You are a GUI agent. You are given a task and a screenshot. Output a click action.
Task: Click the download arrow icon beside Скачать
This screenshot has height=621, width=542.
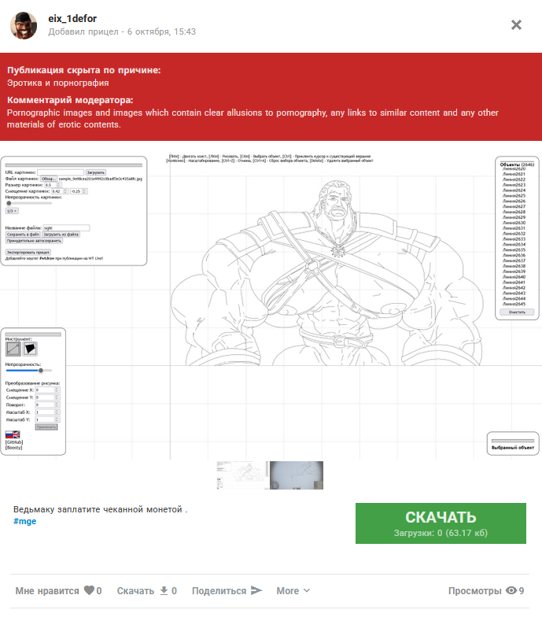(x=164, y=591)
